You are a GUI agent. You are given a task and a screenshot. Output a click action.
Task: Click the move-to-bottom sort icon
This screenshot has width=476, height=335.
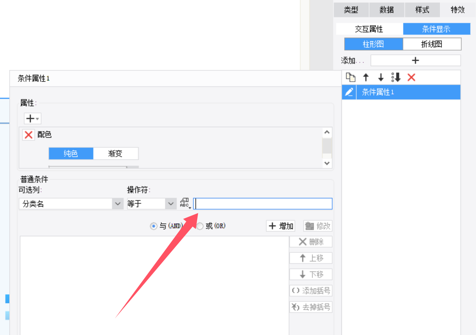[x=396, y=77]
